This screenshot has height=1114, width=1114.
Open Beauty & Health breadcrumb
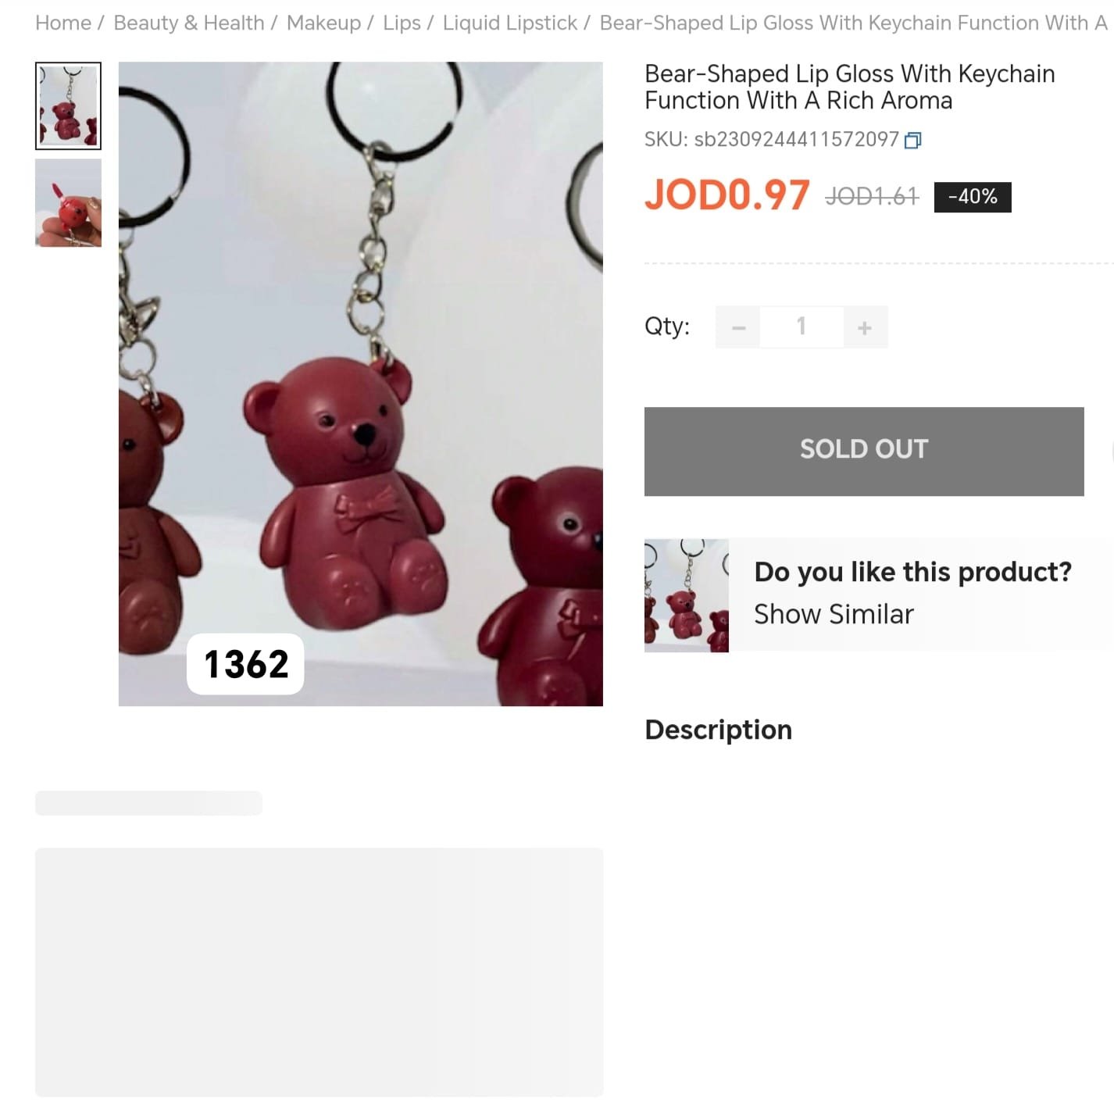pos(189,23)
